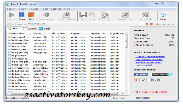Click horizontal scrollbar left arrow
Screen dimensions: 183x104
(x=9, y=93)
